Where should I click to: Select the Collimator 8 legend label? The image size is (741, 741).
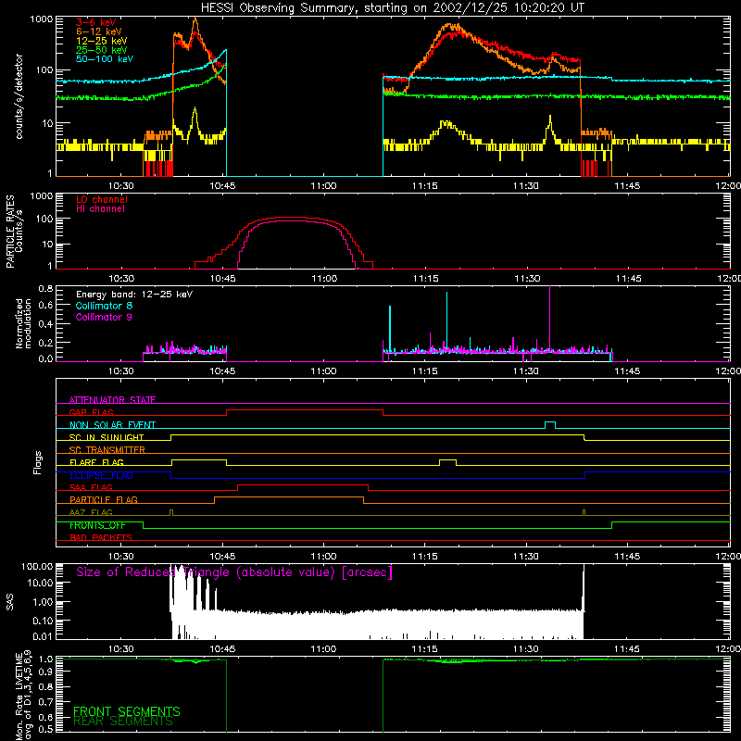pos(104,306)
